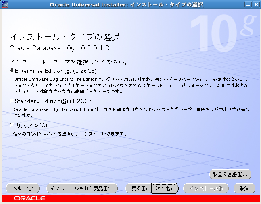
Task: Cancel installation with 取消 button
Action: [x=244, y=188]
